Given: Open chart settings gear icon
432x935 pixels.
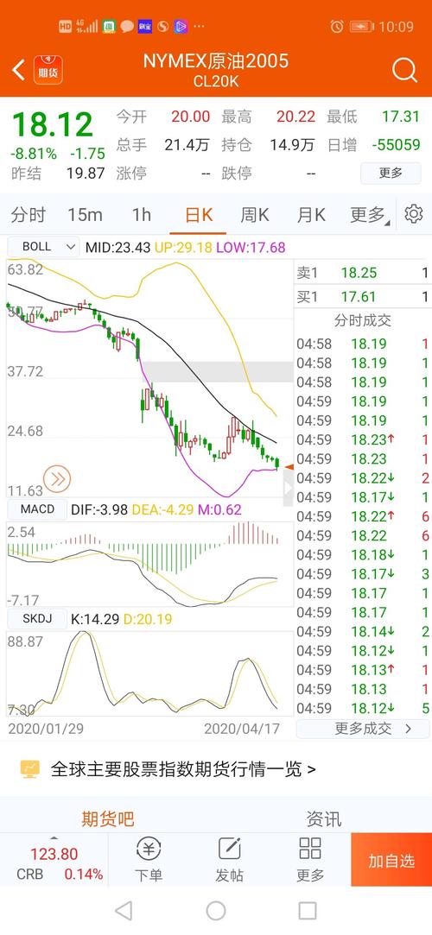Looking at the screenshot, I should point(414,213).
